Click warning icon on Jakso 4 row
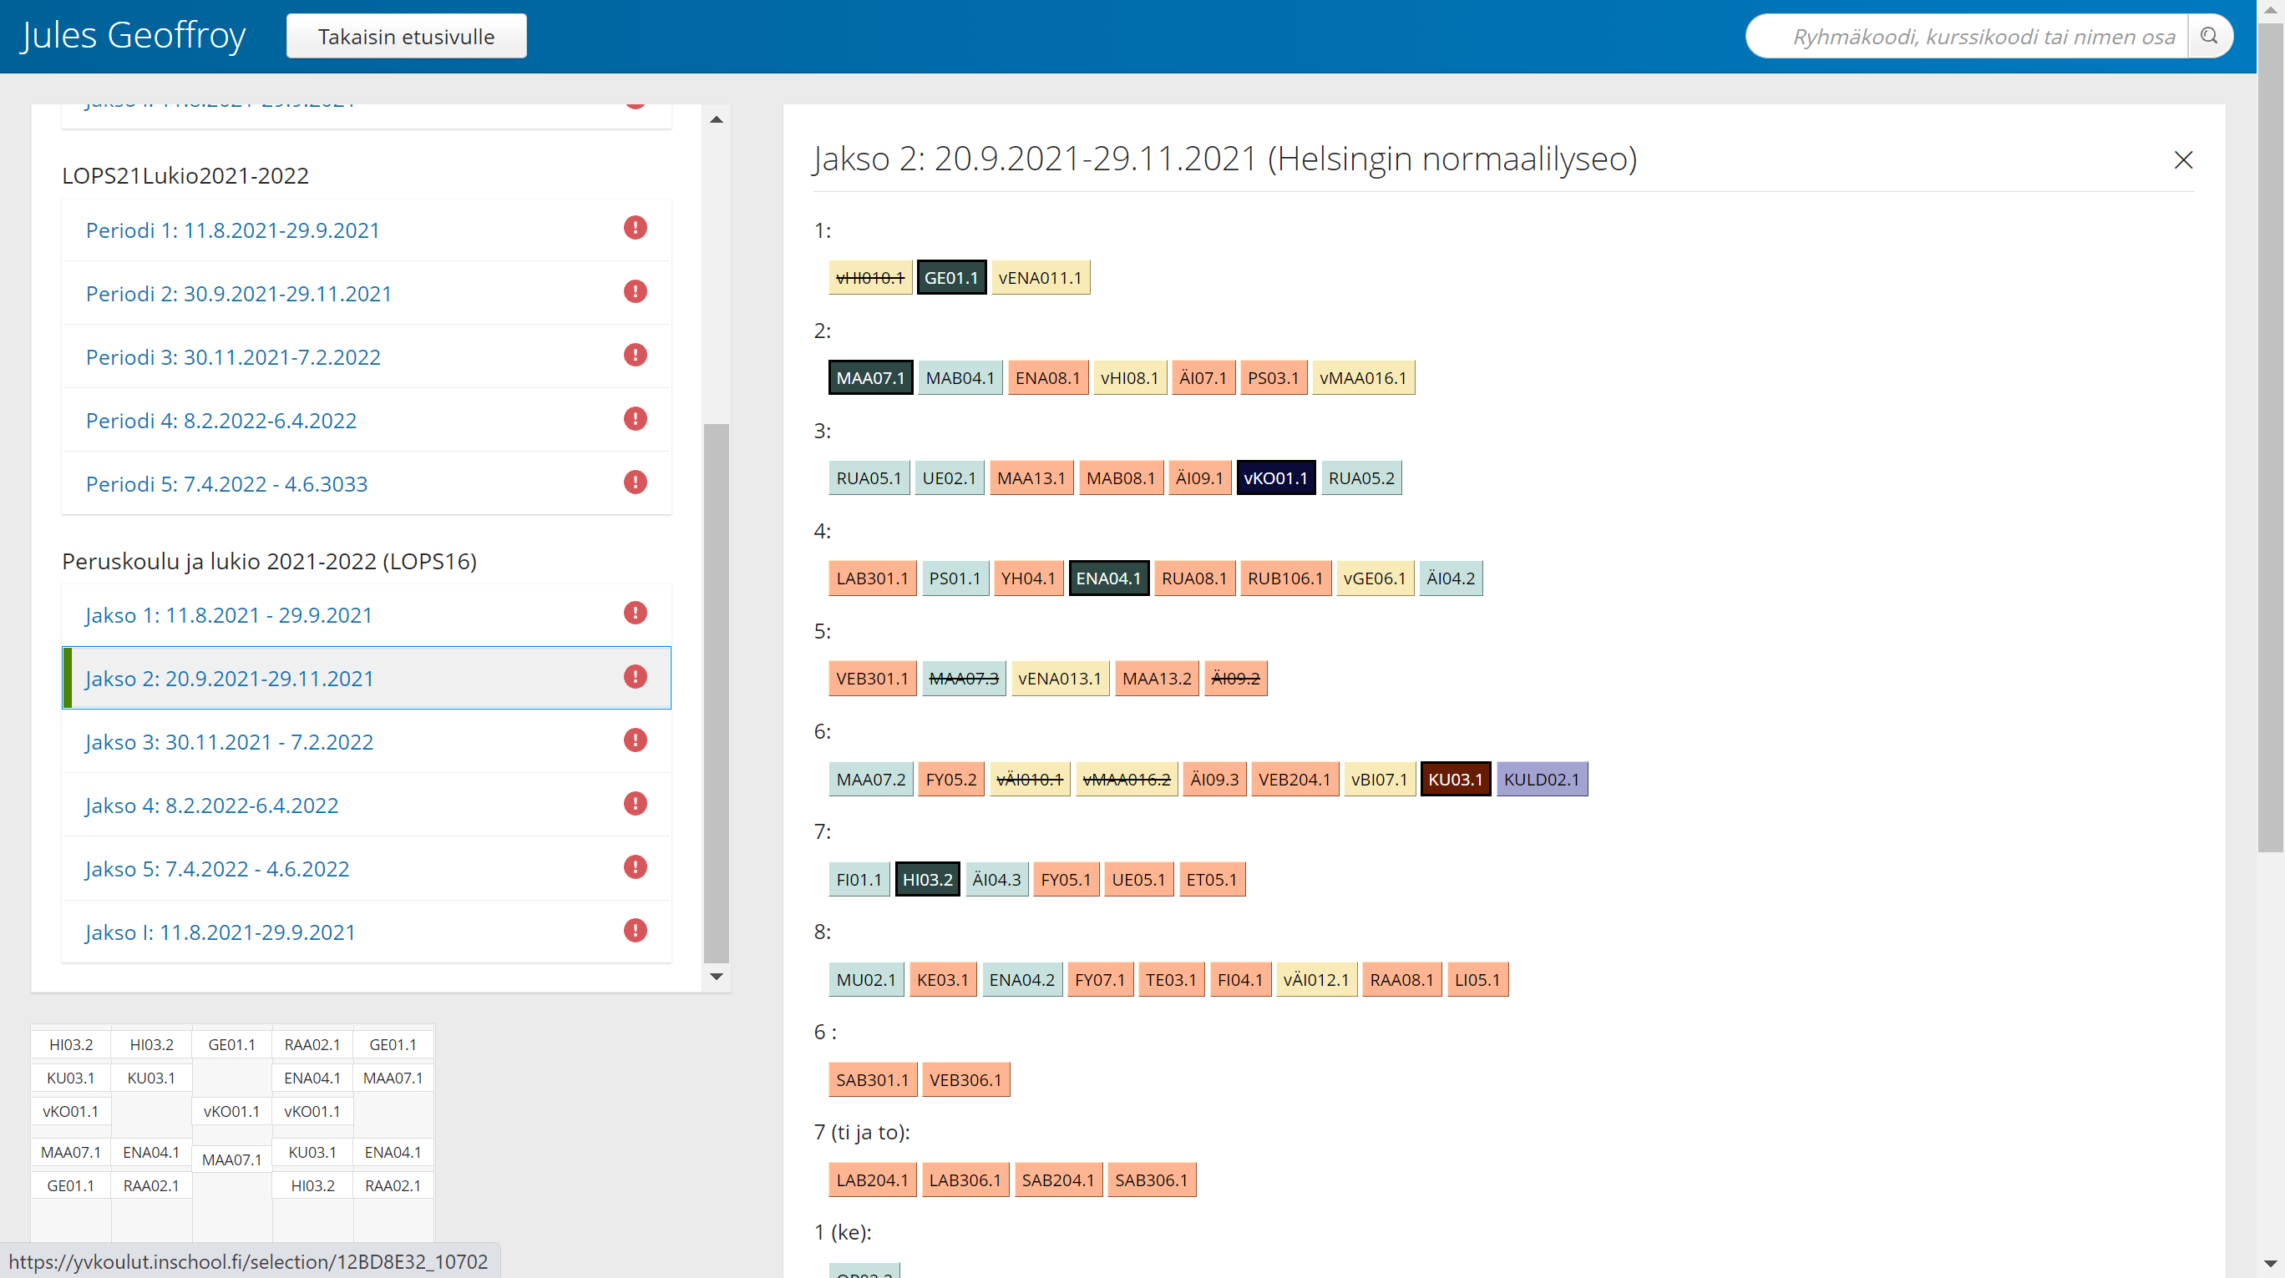The height and width of the screenshot is (1278, 2285). [635, 805]
